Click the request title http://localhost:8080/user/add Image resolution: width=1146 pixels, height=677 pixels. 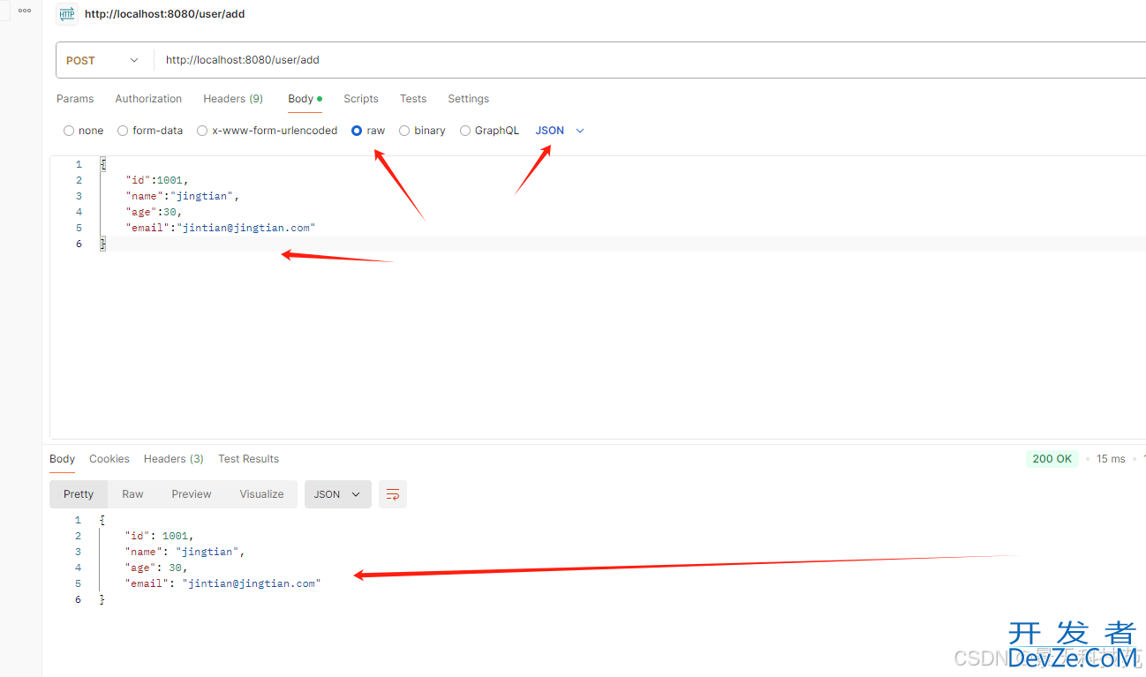[x=165, y=14]
